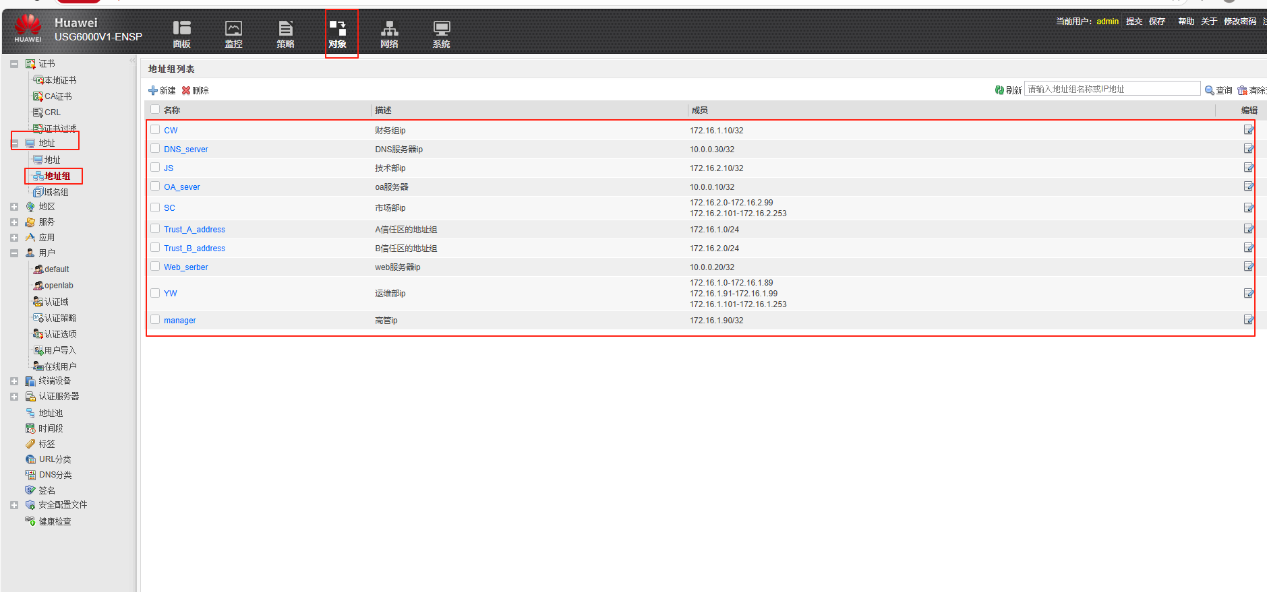Check the OA_sever row checkbox
The height and width of the screenshot is (592, 1267).
155,186
